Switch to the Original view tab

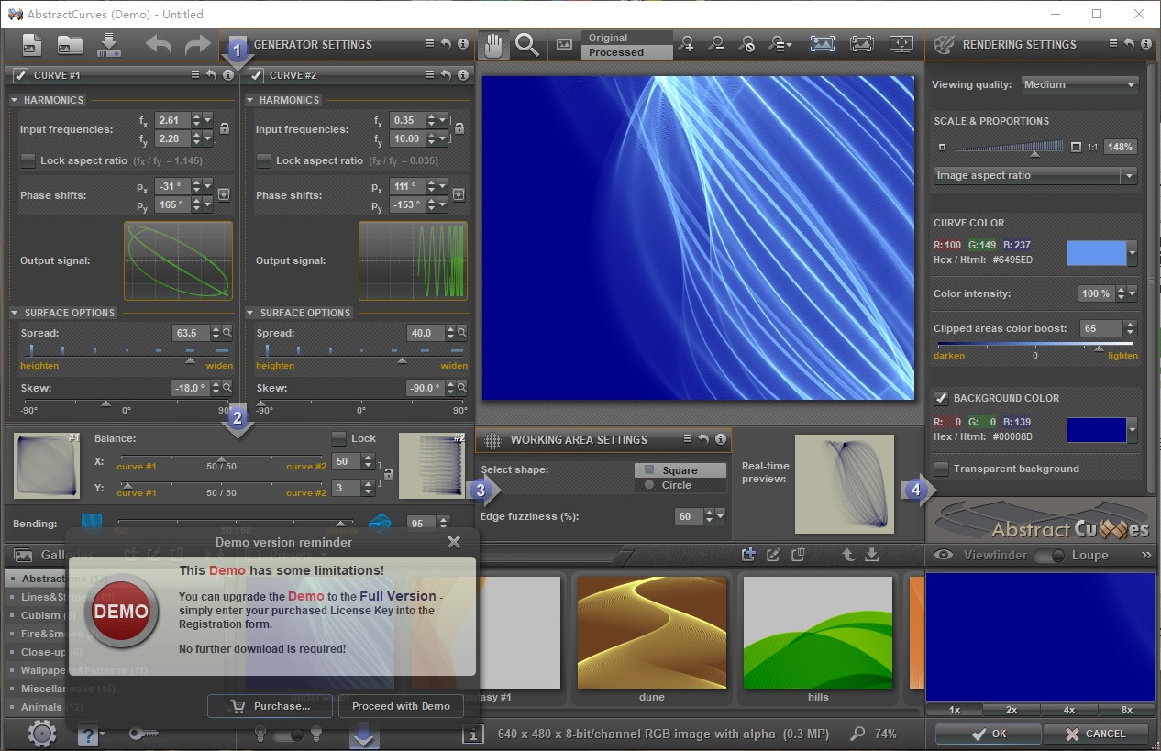pyautogui.click(x=609, y=38)
